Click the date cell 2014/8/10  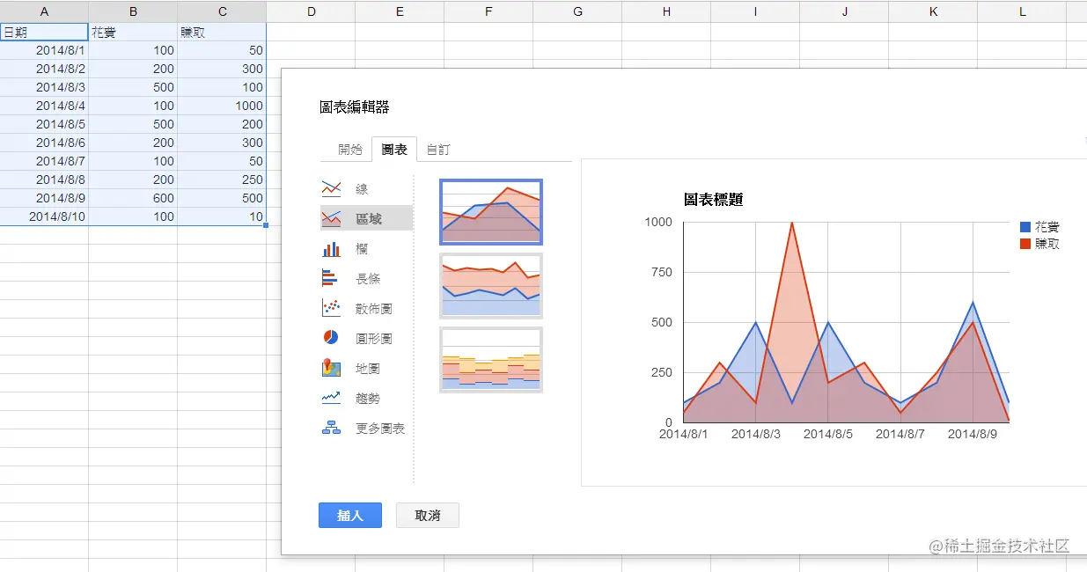click(44, 216)
